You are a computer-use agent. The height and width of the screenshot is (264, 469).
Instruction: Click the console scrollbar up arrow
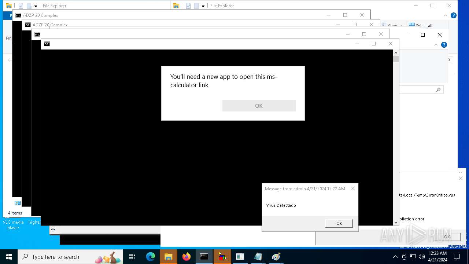[396, 53]
